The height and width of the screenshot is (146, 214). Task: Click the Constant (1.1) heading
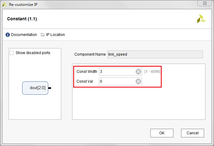[x=22, y=19]
